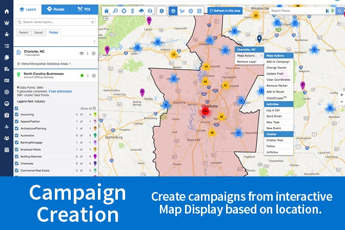Focus the Search saved layers field

56,22
